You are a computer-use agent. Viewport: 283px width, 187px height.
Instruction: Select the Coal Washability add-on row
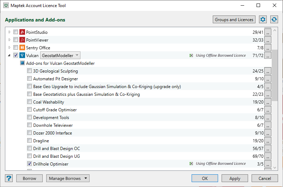tap(48, 102)
